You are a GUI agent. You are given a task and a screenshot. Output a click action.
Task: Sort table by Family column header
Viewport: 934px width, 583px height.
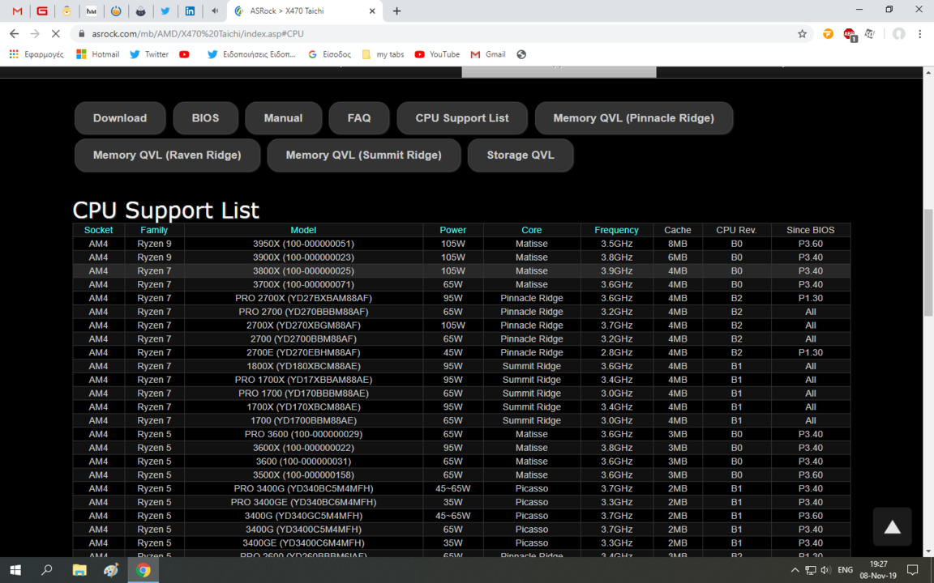point(154,230)
